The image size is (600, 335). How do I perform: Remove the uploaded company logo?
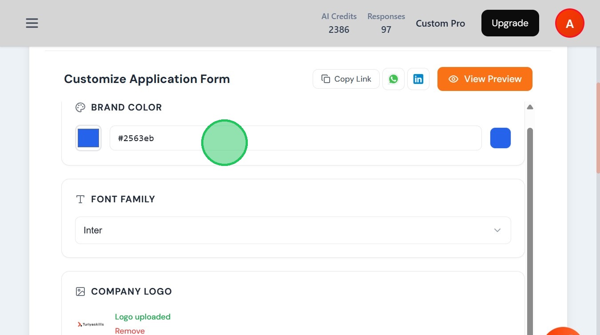(x=130, y=331)
